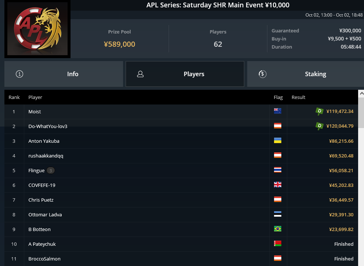The width and height of the screenshot is (364, 266).
Task: Select the Players tab
Action: click(x=185, y=74)
